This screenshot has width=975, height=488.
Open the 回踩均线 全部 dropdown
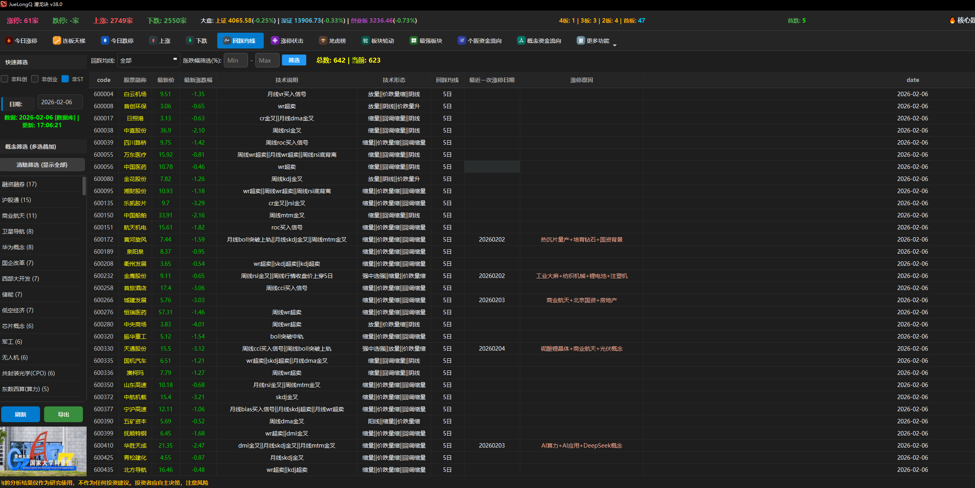tap(148, 61)
